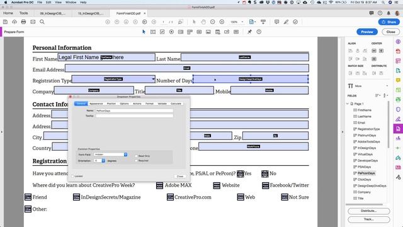The image size is (403, 227).
Task: Click the Protect shield icon in right rail
Action: 398,109
